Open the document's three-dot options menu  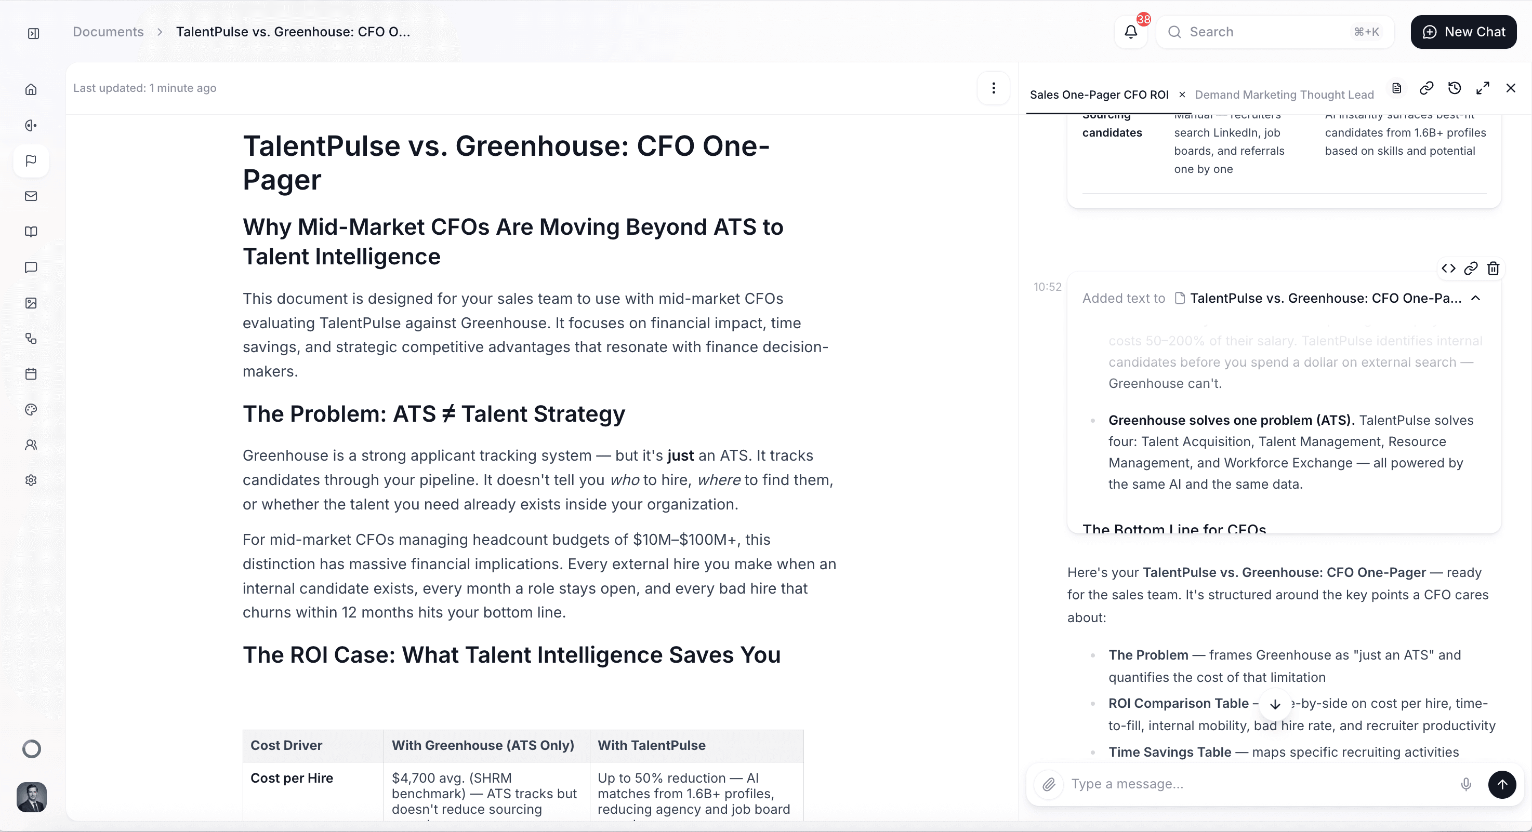[x=993, y=87]
